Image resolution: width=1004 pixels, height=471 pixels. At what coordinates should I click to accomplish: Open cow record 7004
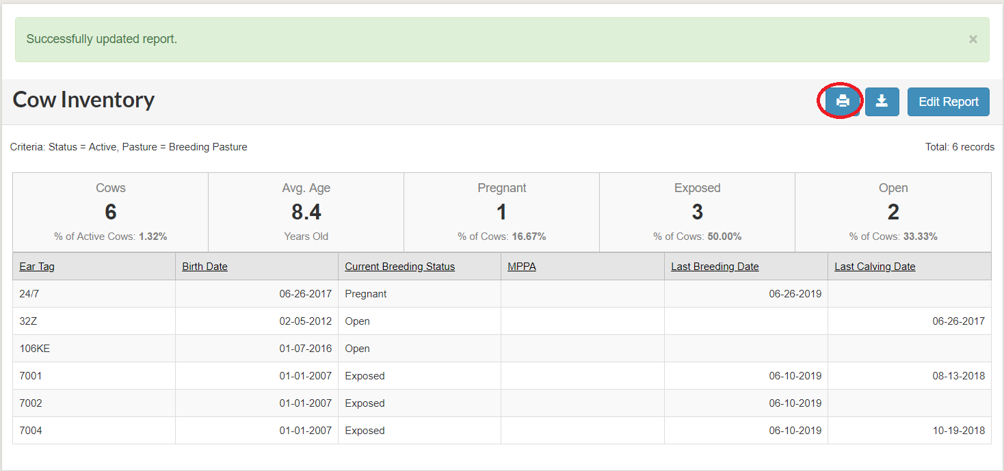27,430
